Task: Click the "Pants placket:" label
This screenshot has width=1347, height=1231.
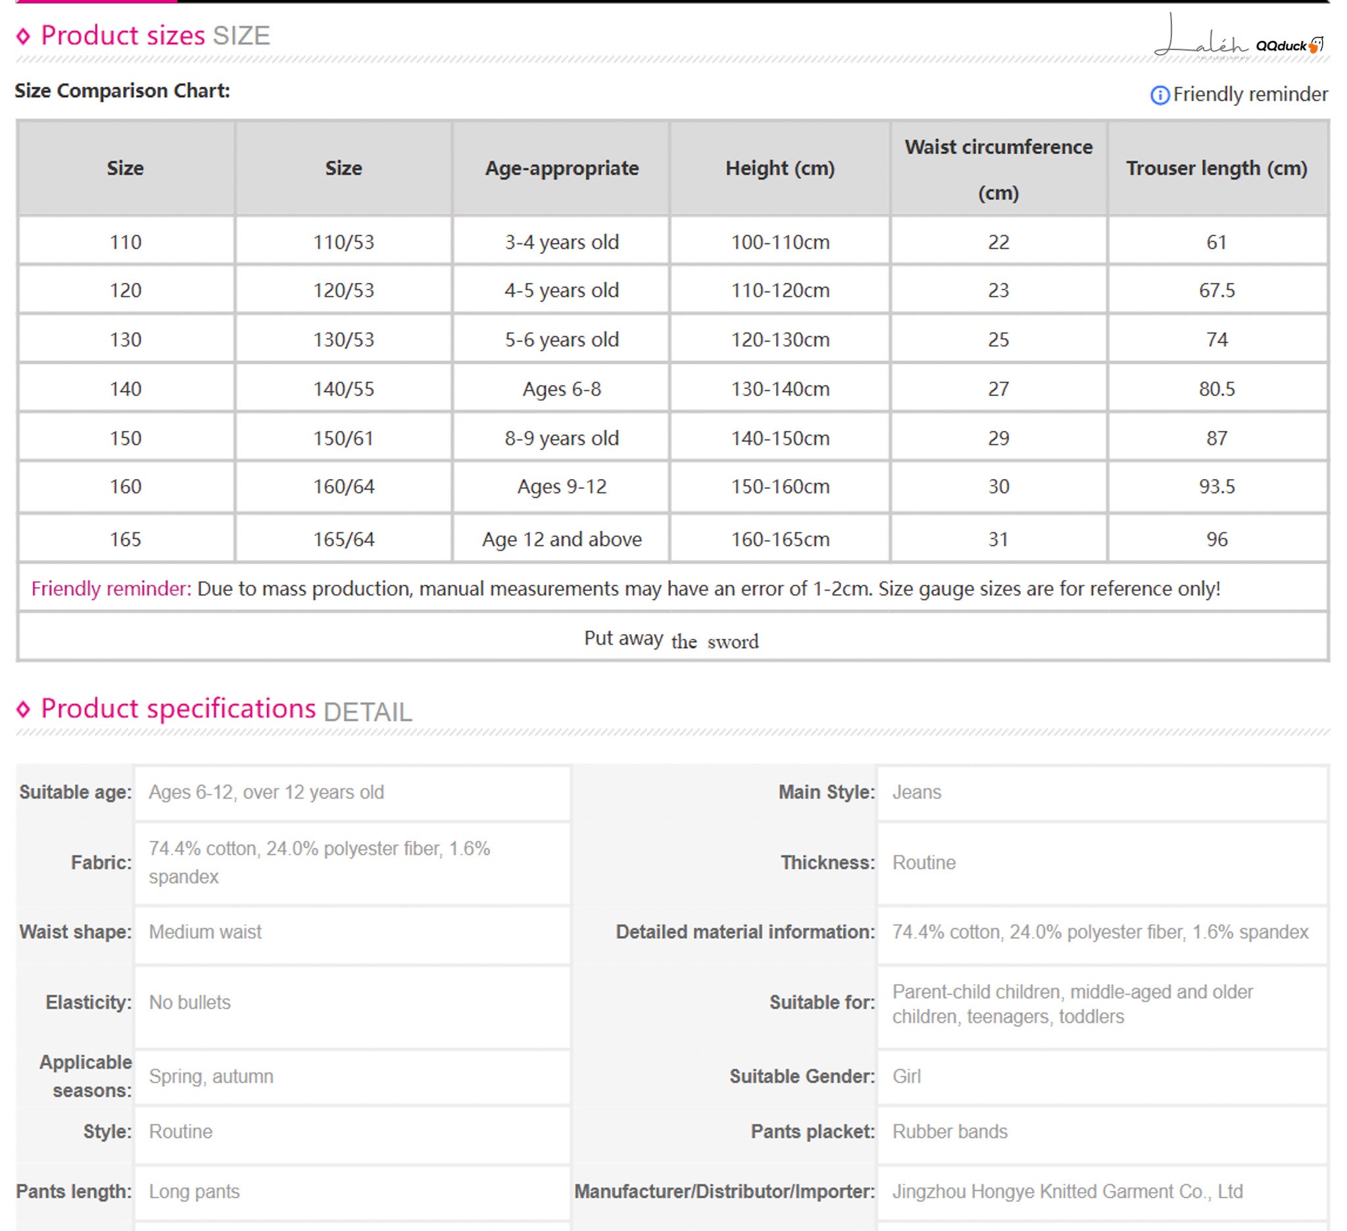Action: tap(812, 1132)
